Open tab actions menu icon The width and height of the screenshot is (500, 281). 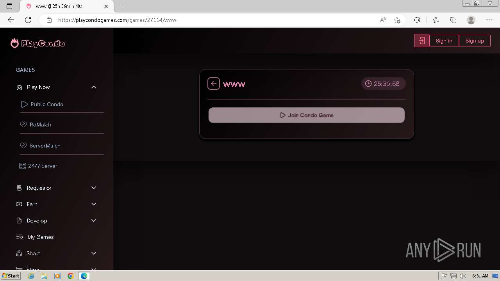point(9,6)
